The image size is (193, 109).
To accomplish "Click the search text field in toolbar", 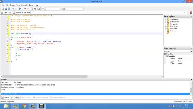I will 53,9.
